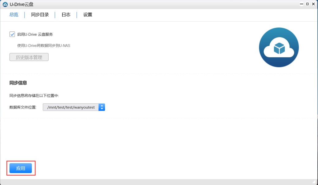This screenshot has height=185, width=318.
Task: Maximize the U-Drive云盘 window
Action: coord(307,4)
